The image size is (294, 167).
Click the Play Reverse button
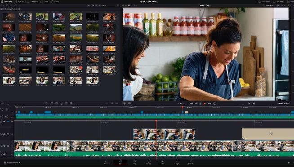coord(196,103)
